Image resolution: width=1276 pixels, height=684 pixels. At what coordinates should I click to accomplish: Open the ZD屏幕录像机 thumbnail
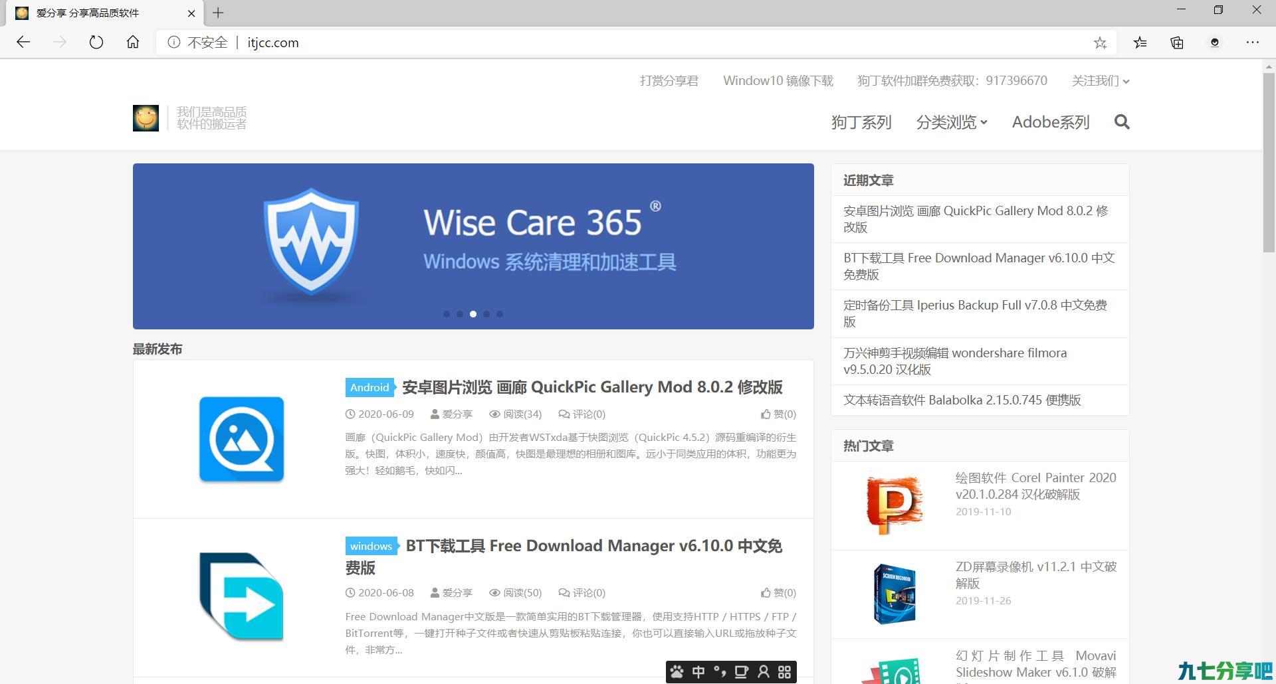click(x=895, y=594)
